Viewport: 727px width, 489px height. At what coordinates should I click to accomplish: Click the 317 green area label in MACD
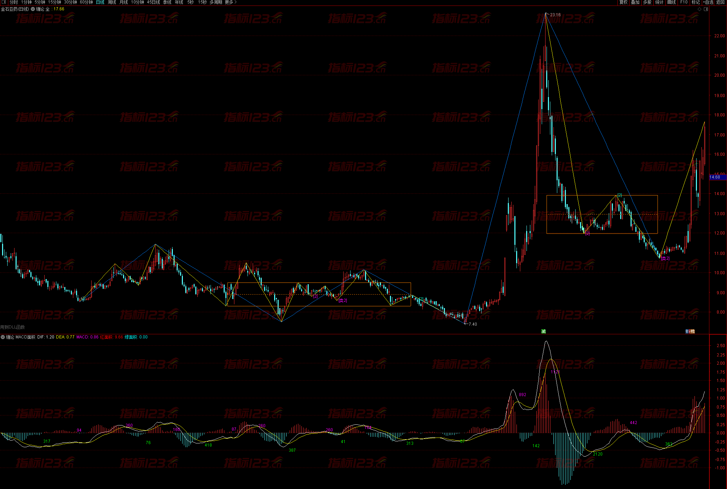tap(47, 441)
